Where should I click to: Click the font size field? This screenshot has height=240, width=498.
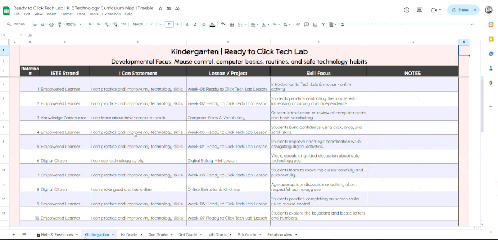coord(169,24)
